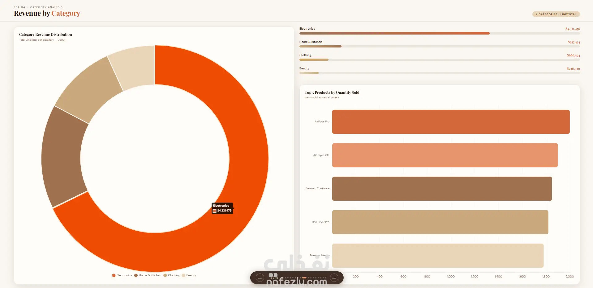593x288 pixels.
Task: Click the Electronics tooltip on the donut
Action: pyautogui.click(x=222, y=208)
